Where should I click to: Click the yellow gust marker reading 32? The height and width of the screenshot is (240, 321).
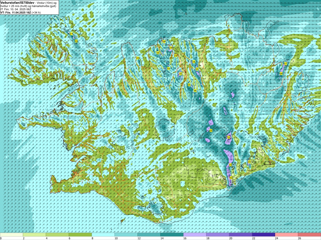231,177
